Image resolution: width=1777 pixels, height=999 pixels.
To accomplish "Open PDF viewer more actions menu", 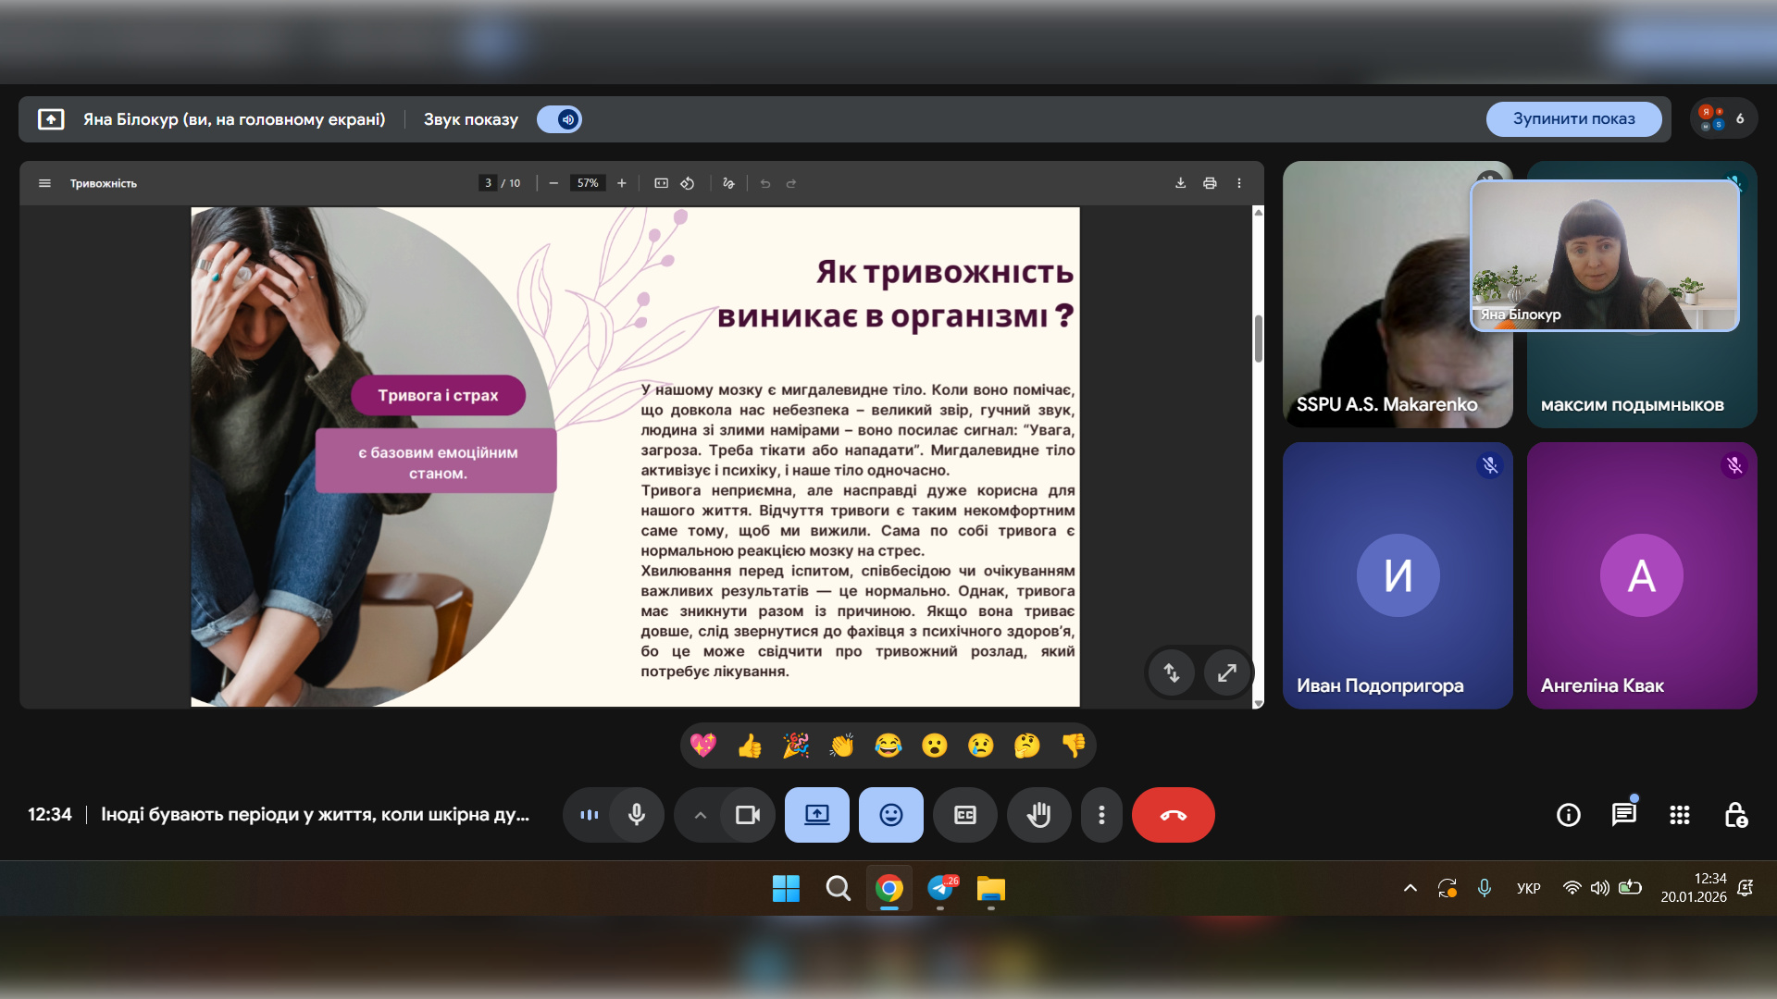I will [1238, 183].
